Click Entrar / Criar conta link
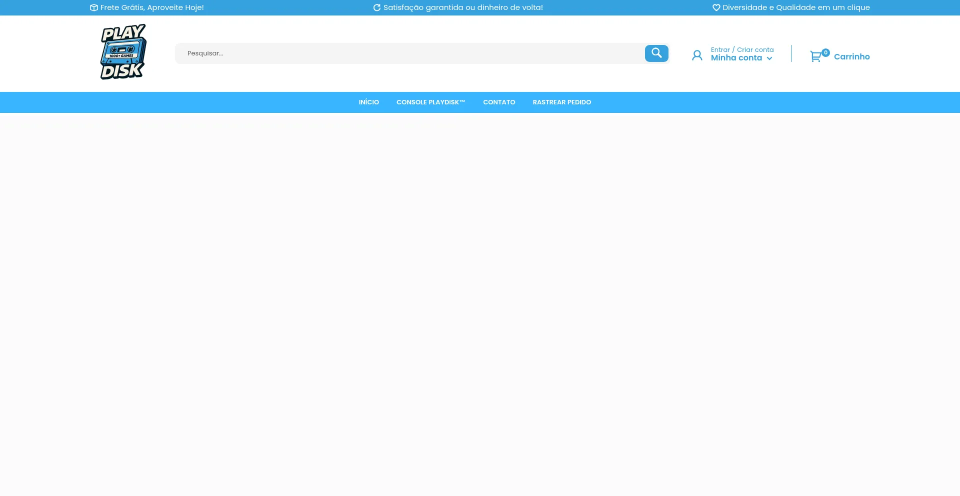This screenshot has height=496, width=960. (742, 50)
